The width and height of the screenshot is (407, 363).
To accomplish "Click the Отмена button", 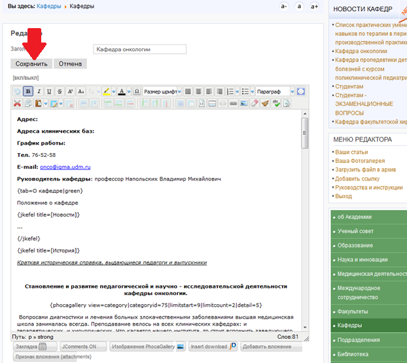I will point(70,64).
